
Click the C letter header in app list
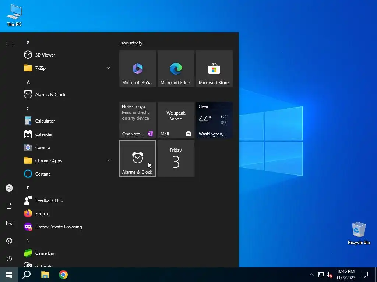click(28, 109)
